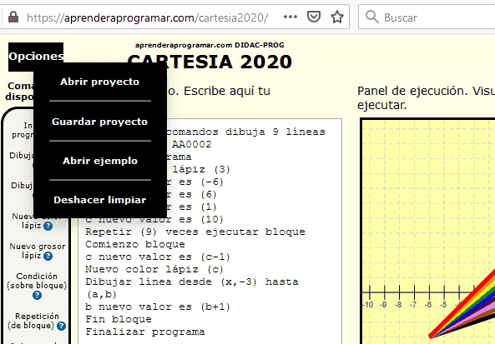This screenshot has width=495, height=344.
Task: Open the page actions three-dots menu
Action: coord(290,17)
